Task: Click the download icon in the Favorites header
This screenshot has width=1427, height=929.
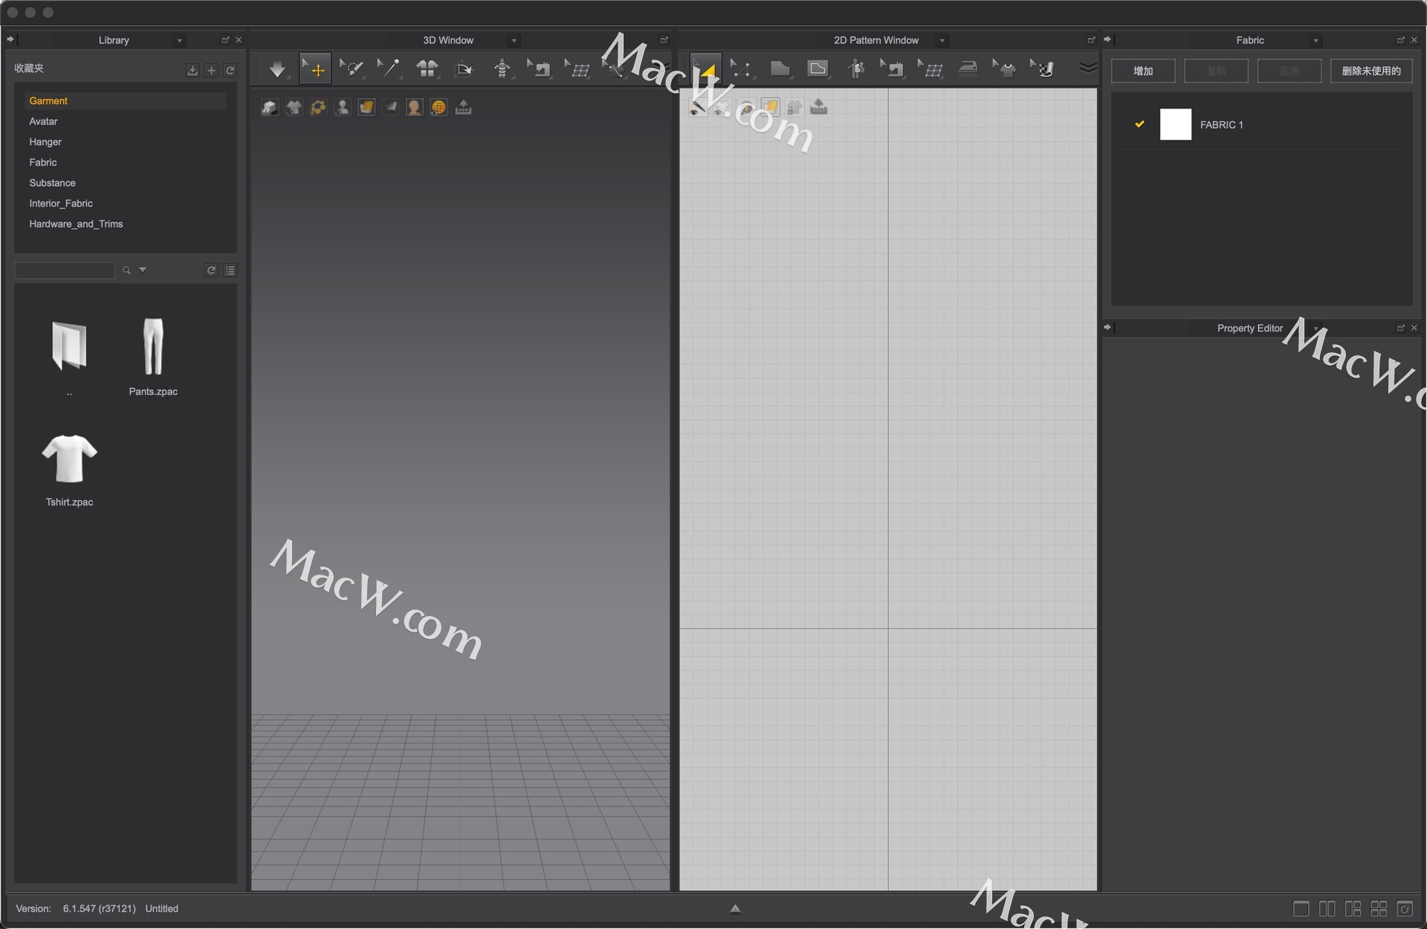Action: coord(192,70)
